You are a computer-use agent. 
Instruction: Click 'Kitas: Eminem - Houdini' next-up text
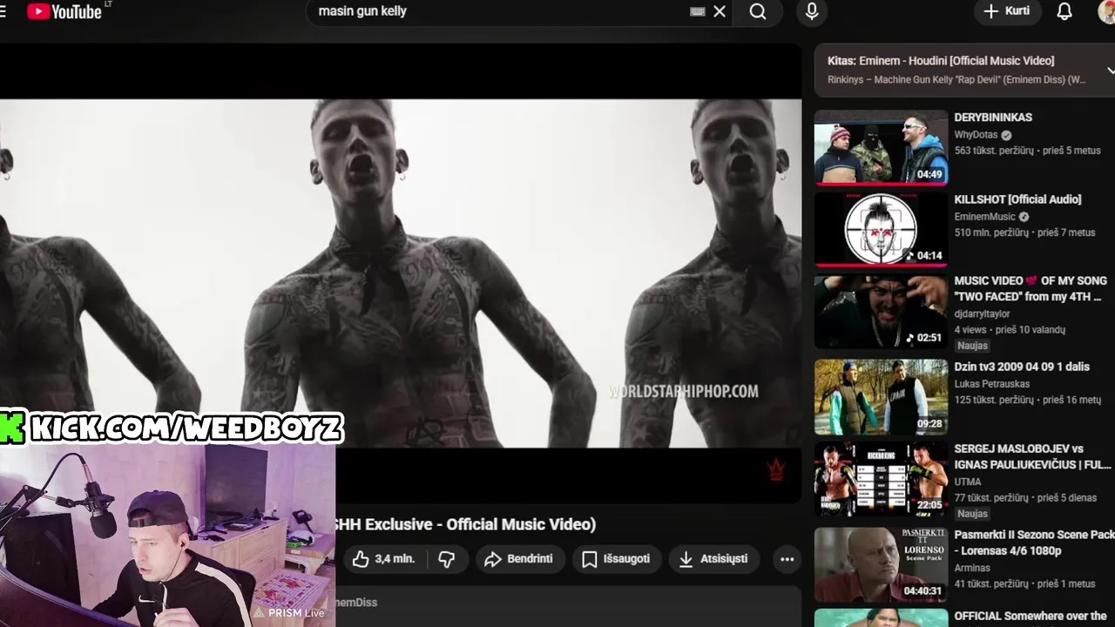point(941,61)
